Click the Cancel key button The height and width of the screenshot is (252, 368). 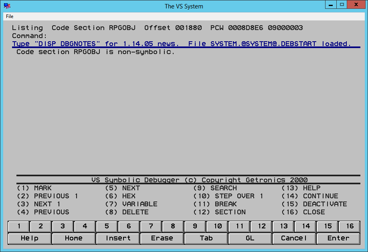click(294, 238)
